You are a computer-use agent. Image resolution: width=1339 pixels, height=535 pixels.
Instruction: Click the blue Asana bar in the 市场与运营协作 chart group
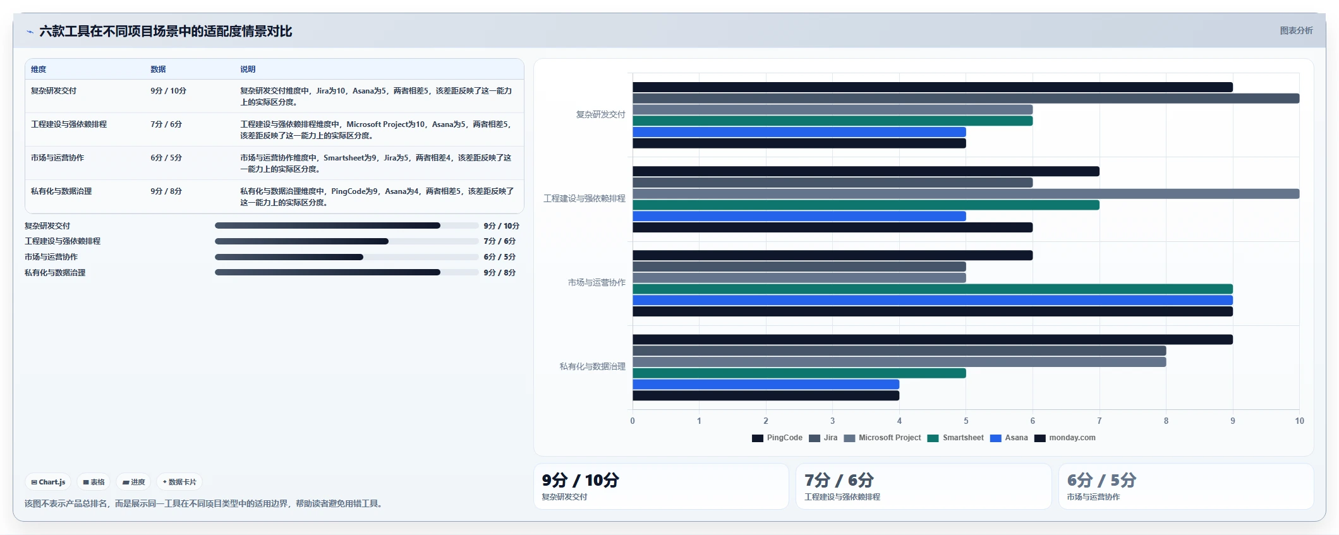click(x=933, y=301)
